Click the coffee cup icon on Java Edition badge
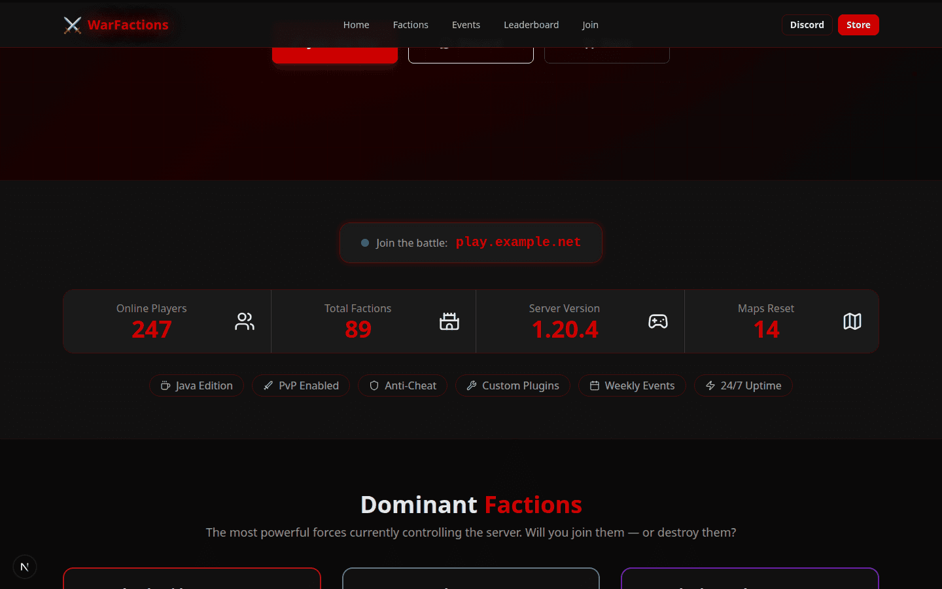The height and width of the screenshot is (589, 942). (167, 385)
